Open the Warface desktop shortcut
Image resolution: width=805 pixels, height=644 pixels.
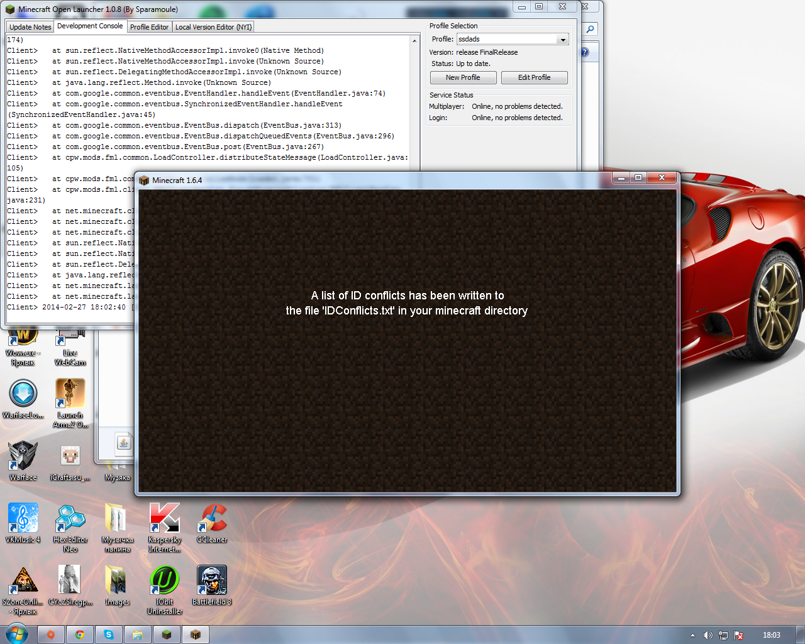tap(23, 460)
